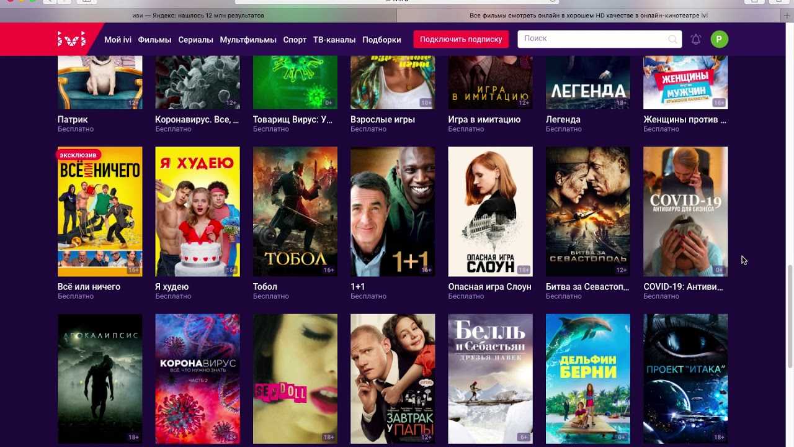Open the Игра в имитацию poster
Screen dimensions: 794x447
pos(491,82)
